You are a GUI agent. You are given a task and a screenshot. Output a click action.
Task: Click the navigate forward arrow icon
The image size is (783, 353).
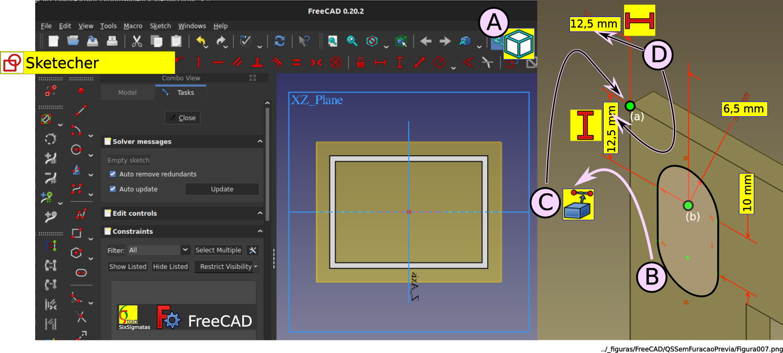445,41
